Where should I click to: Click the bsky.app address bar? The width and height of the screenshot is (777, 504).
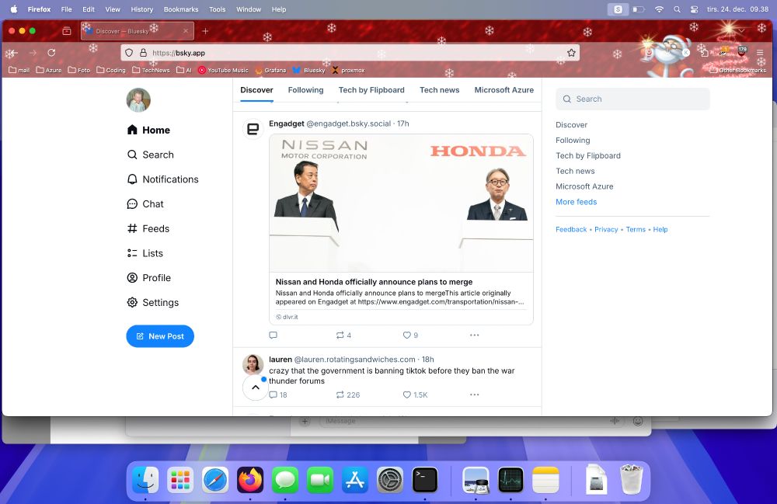[350, 53]
